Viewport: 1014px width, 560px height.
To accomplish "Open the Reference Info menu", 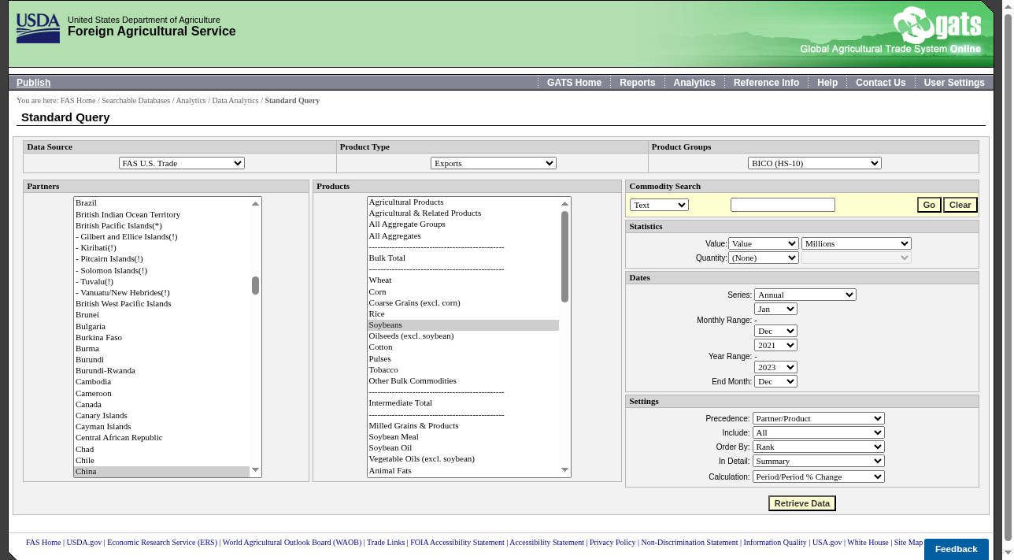I will (x=766, y=83).
